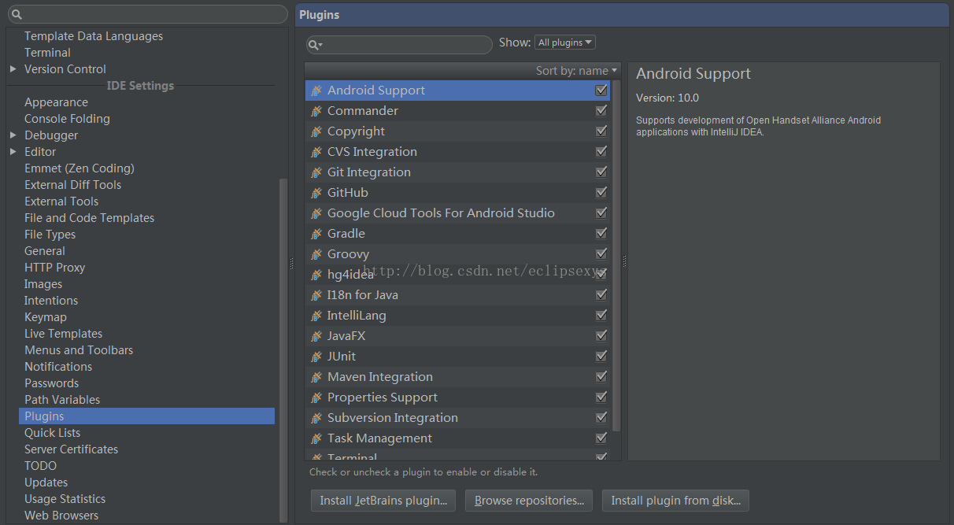
Task: Disable the Android Support plugin checkbox
Action: 601,91
